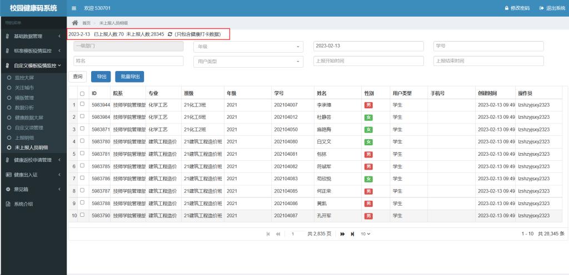Click the 上报结束时间 date field
Screen dimensions: 569x275
point(488,61)
